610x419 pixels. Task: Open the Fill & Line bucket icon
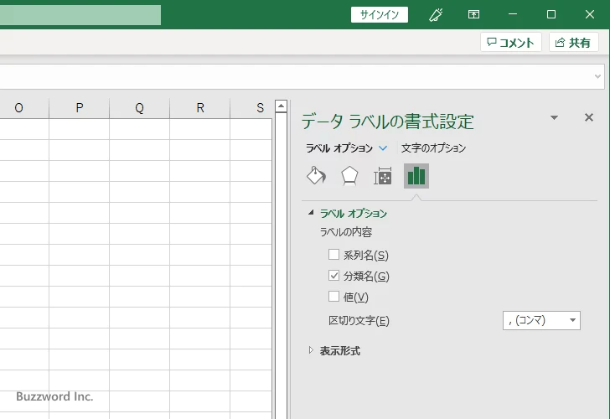[x=316, y=176]
